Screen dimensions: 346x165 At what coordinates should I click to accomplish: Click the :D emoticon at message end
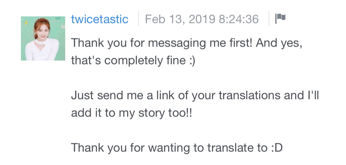click(276, 148)
